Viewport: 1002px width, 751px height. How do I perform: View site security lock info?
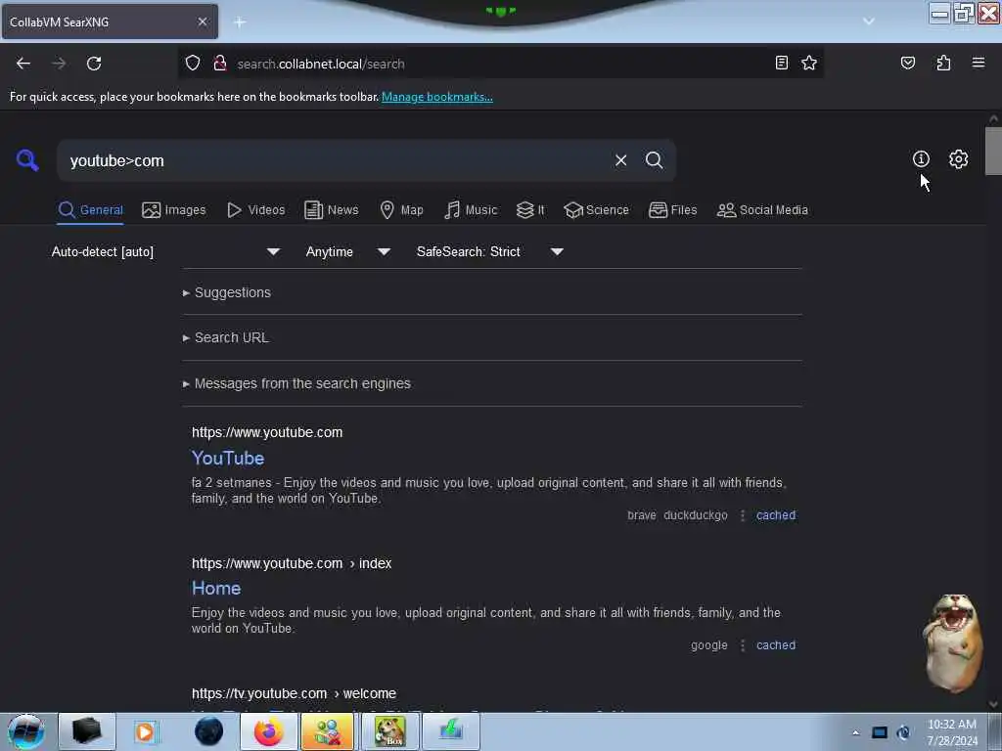pyautogui.click(x=220, y=63)
